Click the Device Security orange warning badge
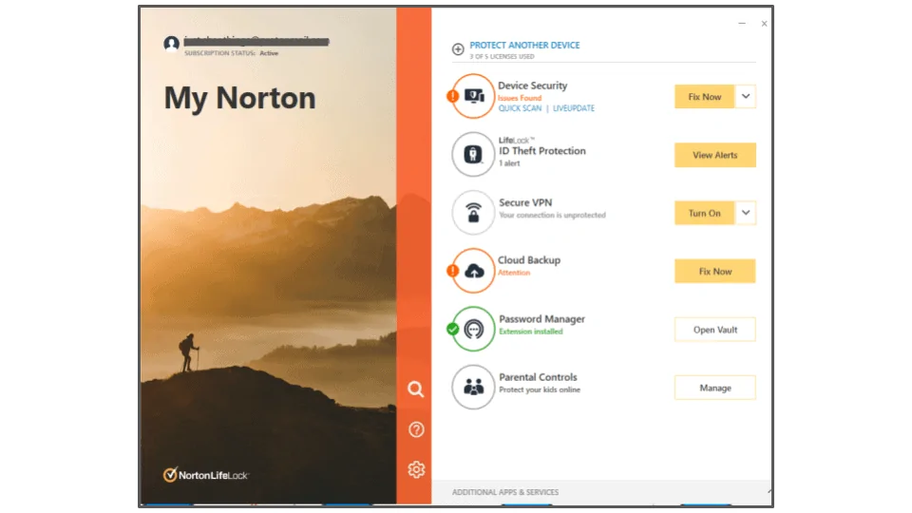 [452, 96]
